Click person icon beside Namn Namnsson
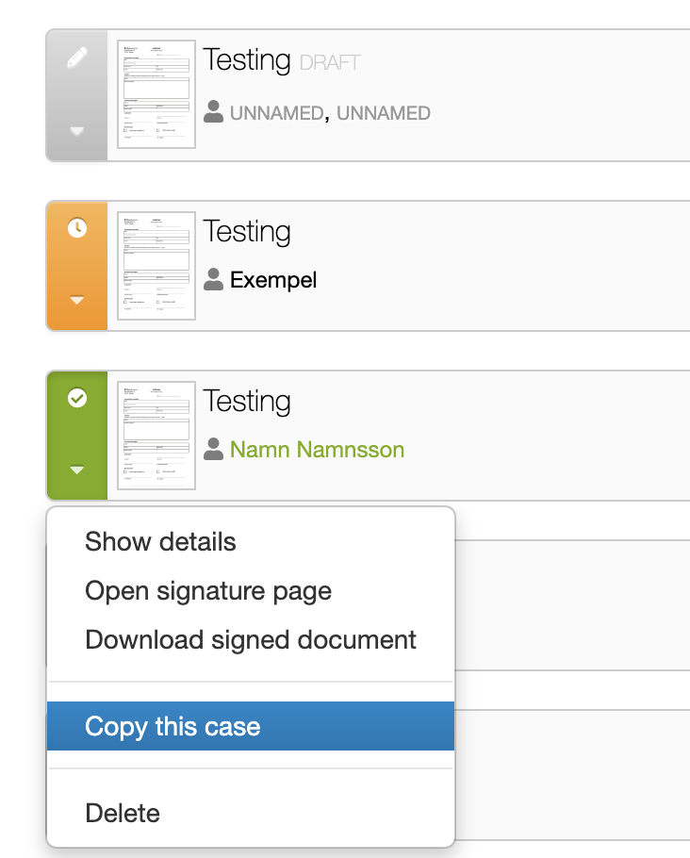This screenshot has width=690, height=858. tap(213, 449)
